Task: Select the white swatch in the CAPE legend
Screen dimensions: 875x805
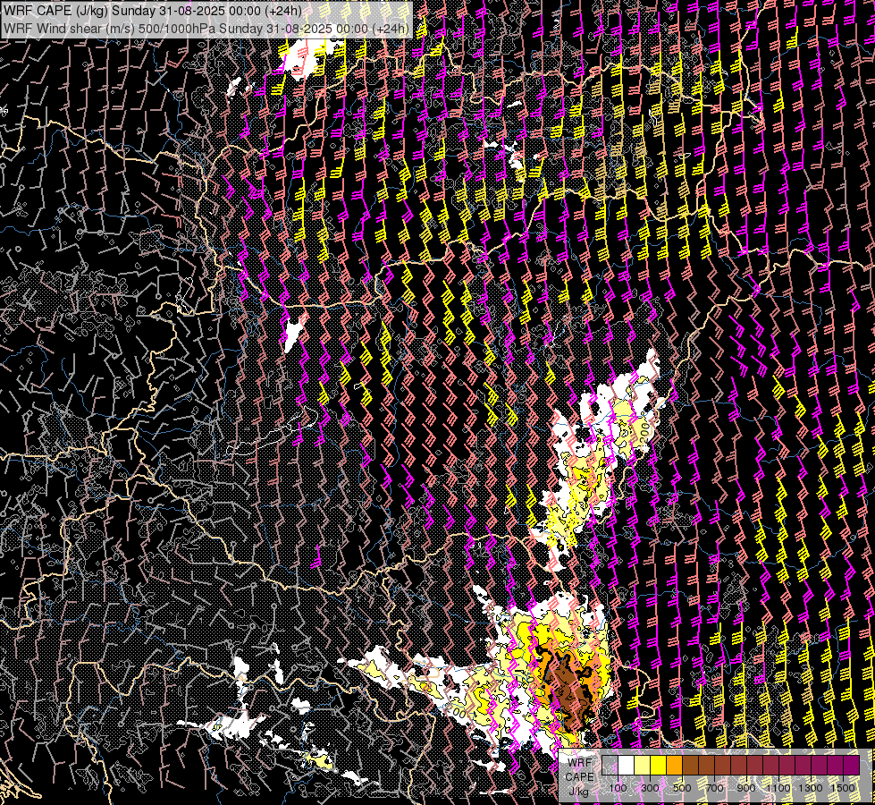Action: click(x=627, y=765)
